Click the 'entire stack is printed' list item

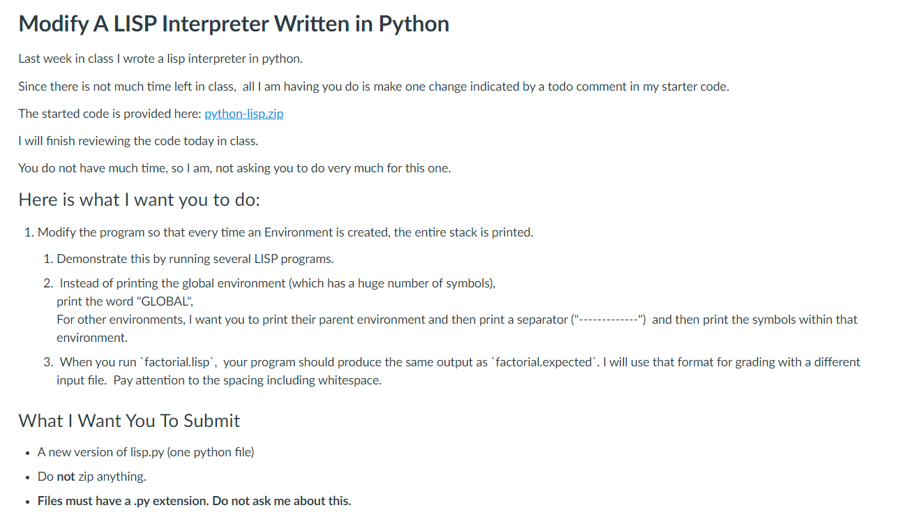[x=285, y=232]
